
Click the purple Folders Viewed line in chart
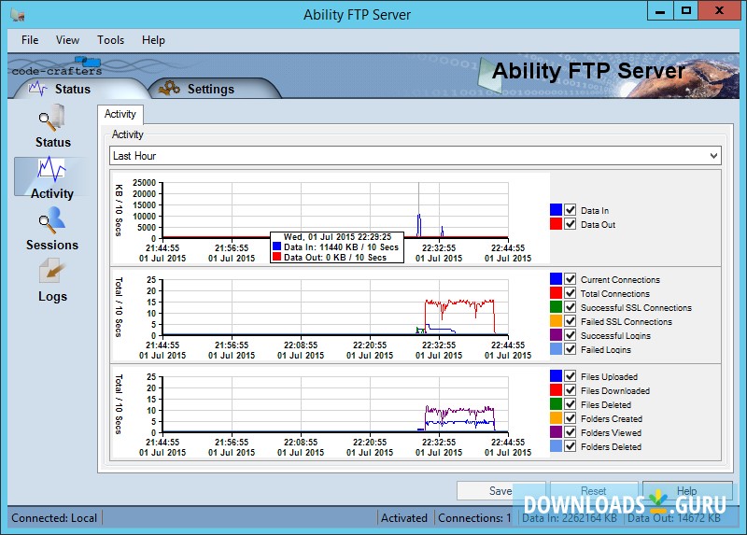point(459,410)
